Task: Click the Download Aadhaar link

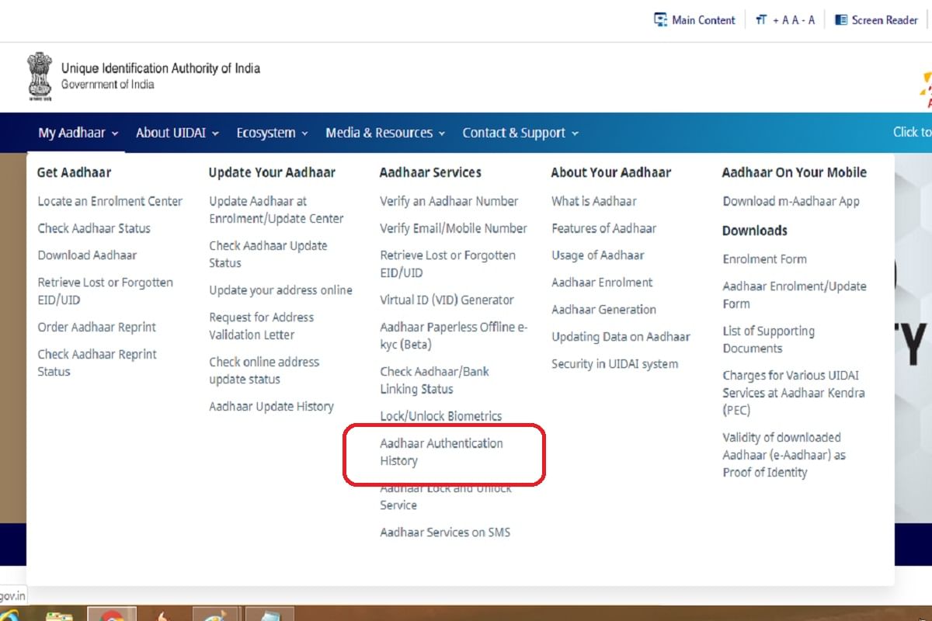Action: (88, 255)
